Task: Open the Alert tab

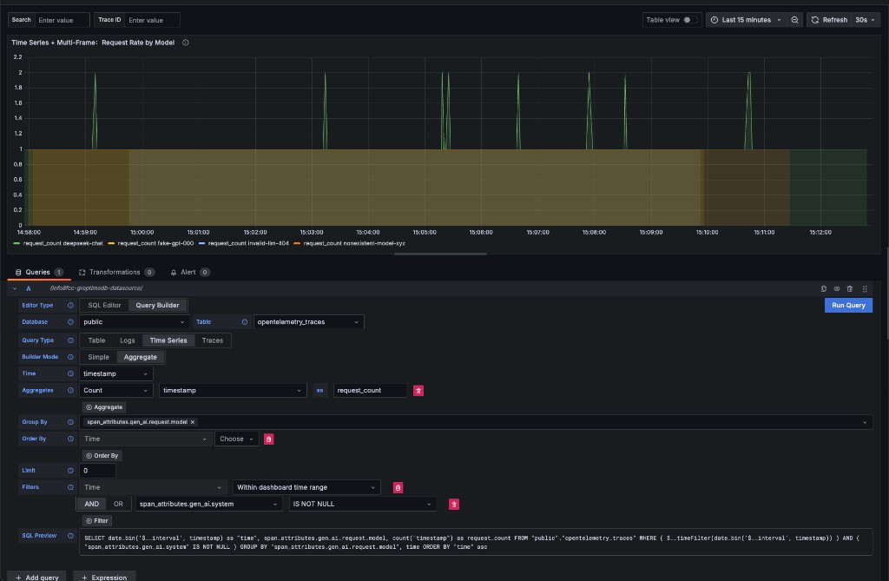Action: 190,273
